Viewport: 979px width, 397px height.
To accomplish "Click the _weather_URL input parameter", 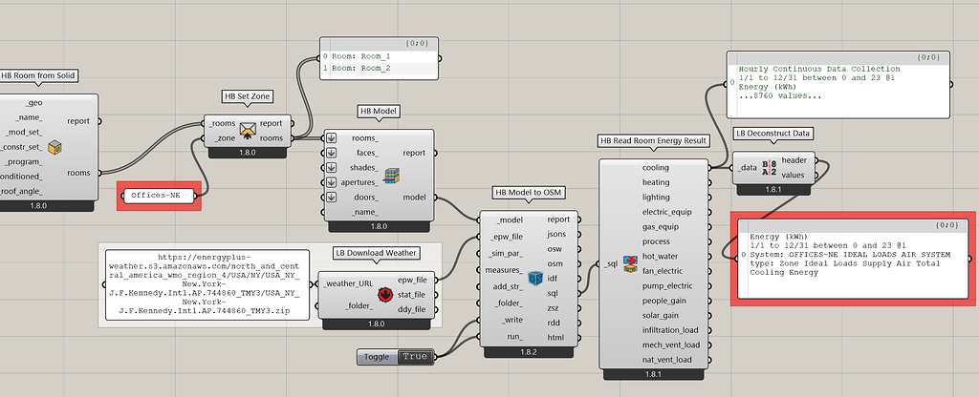I will pos(348,283).
